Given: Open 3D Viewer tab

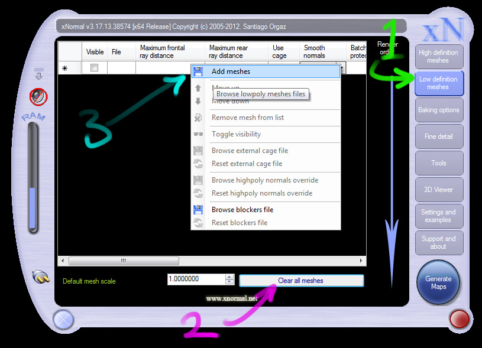Looking at the screenshot, I should 439,190.
